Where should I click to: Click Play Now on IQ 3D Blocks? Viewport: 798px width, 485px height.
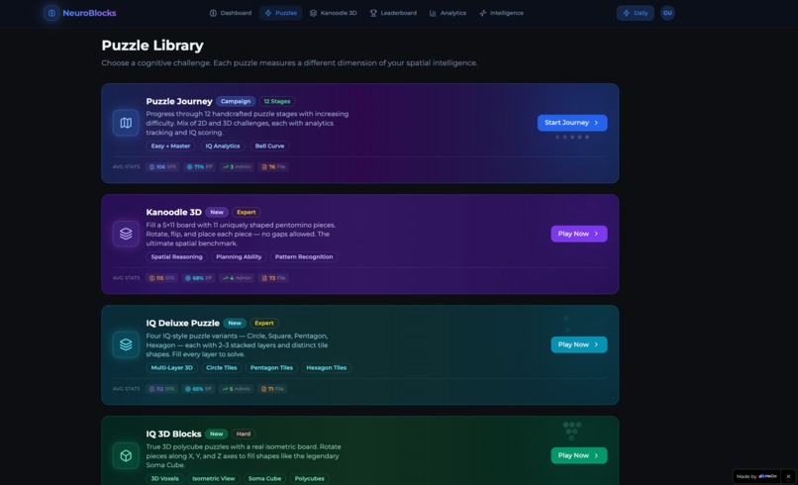tap(578, 455)
